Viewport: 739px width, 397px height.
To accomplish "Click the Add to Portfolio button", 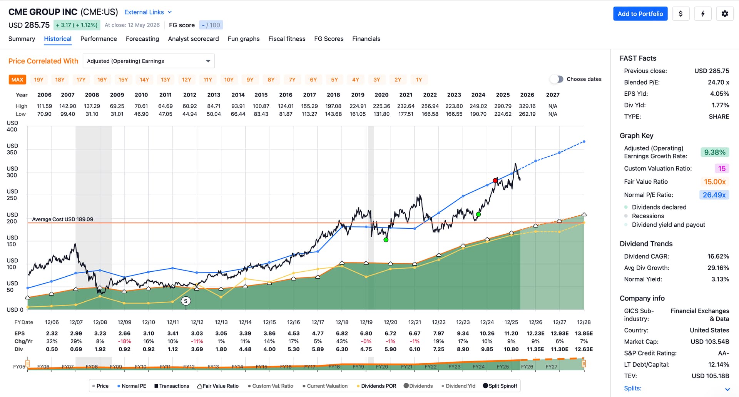I will [640, 14].
